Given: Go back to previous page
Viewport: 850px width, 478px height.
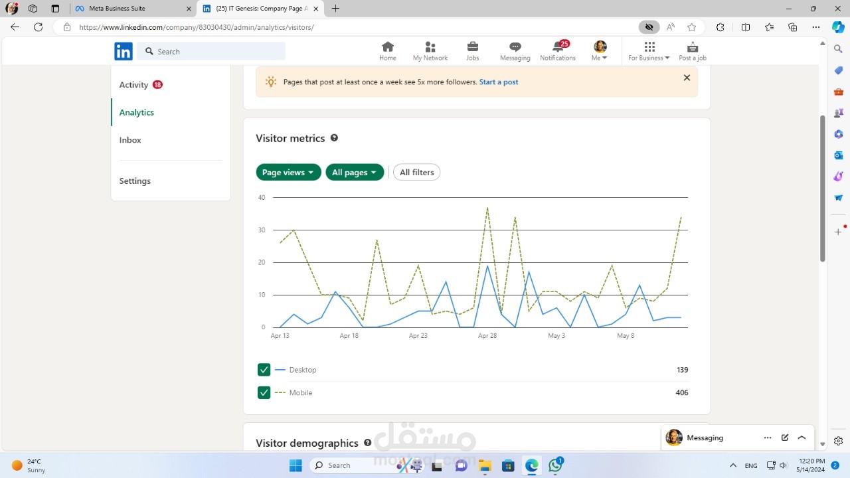Looking at the screenshot, I should [15, 27].
